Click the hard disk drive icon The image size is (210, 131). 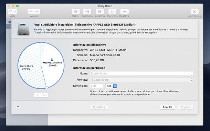pos(23,29)
